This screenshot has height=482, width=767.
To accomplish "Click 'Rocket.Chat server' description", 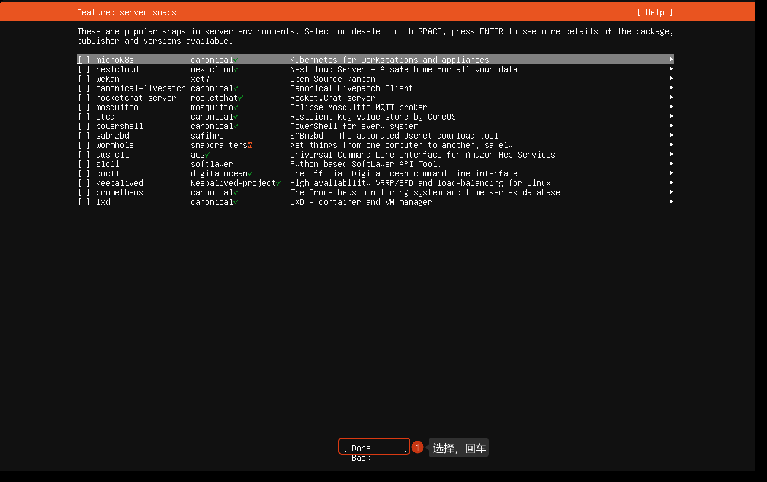I will 333,98.
